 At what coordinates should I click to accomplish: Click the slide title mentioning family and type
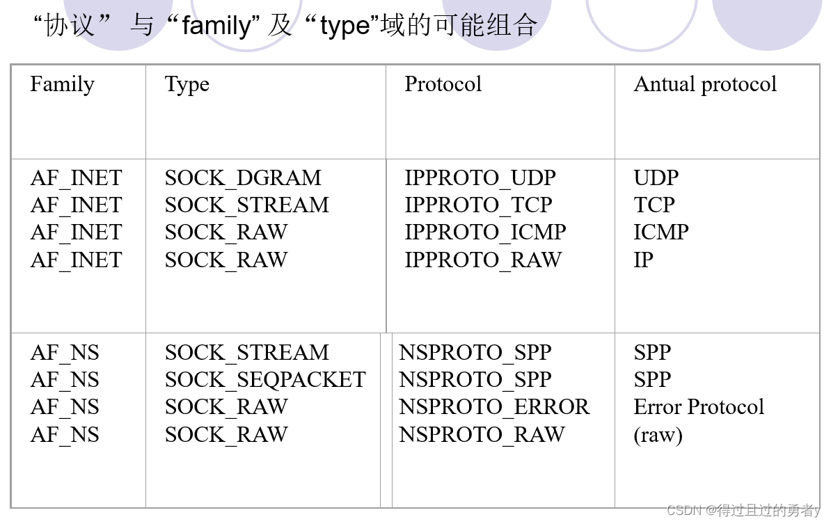coord(285,26)
